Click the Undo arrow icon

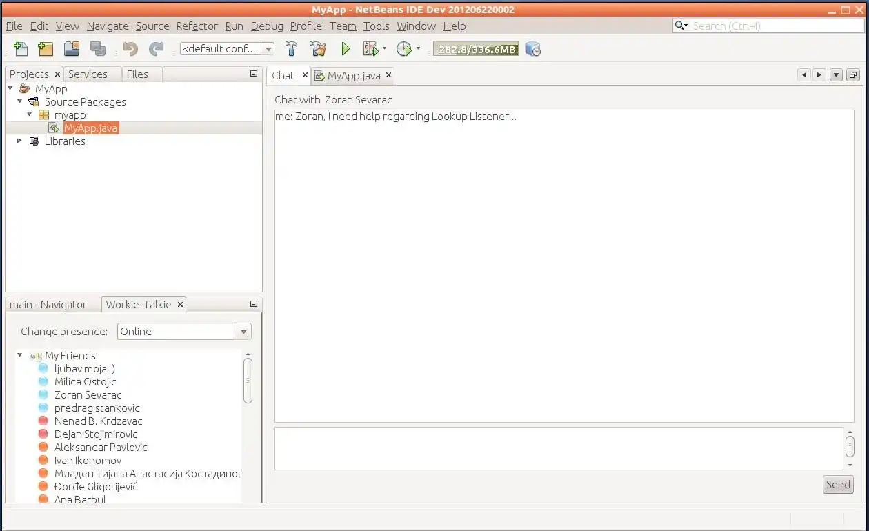pos(130,49)
